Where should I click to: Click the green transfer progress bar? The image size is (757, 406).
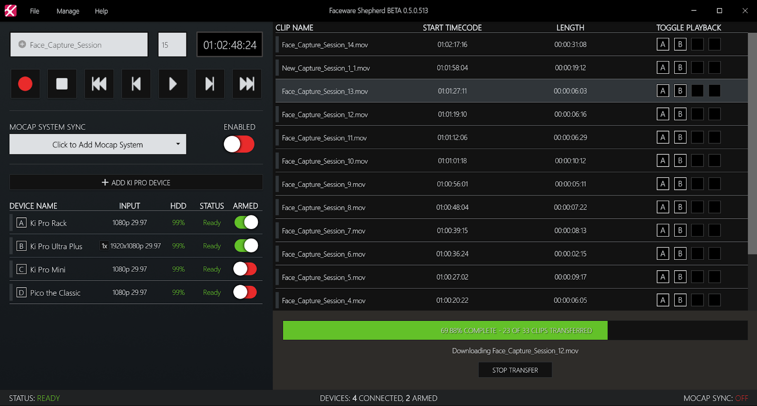[445, 330]
